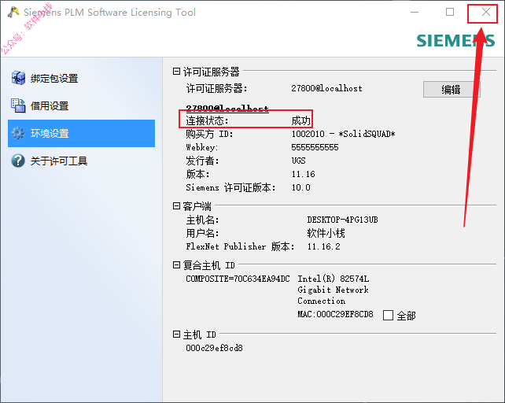505x403 pixels.
Task: Click the connection status 成功
Action: pyautogui.click(x=300, y=120)
